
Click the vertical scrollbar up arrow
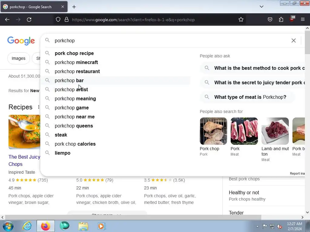(x=307, y=28)
